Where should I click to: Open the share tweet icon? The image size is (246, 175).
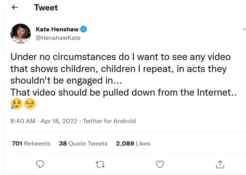pyautogui.click(x=220, y=164)
